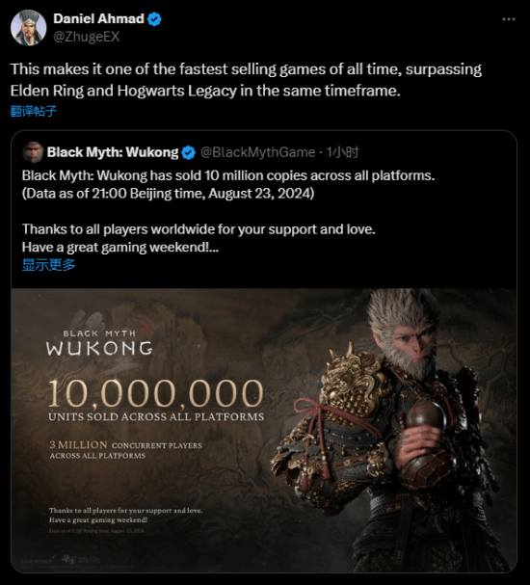Click the Black Myth: Wukong monkey avatar

point(33,152)
